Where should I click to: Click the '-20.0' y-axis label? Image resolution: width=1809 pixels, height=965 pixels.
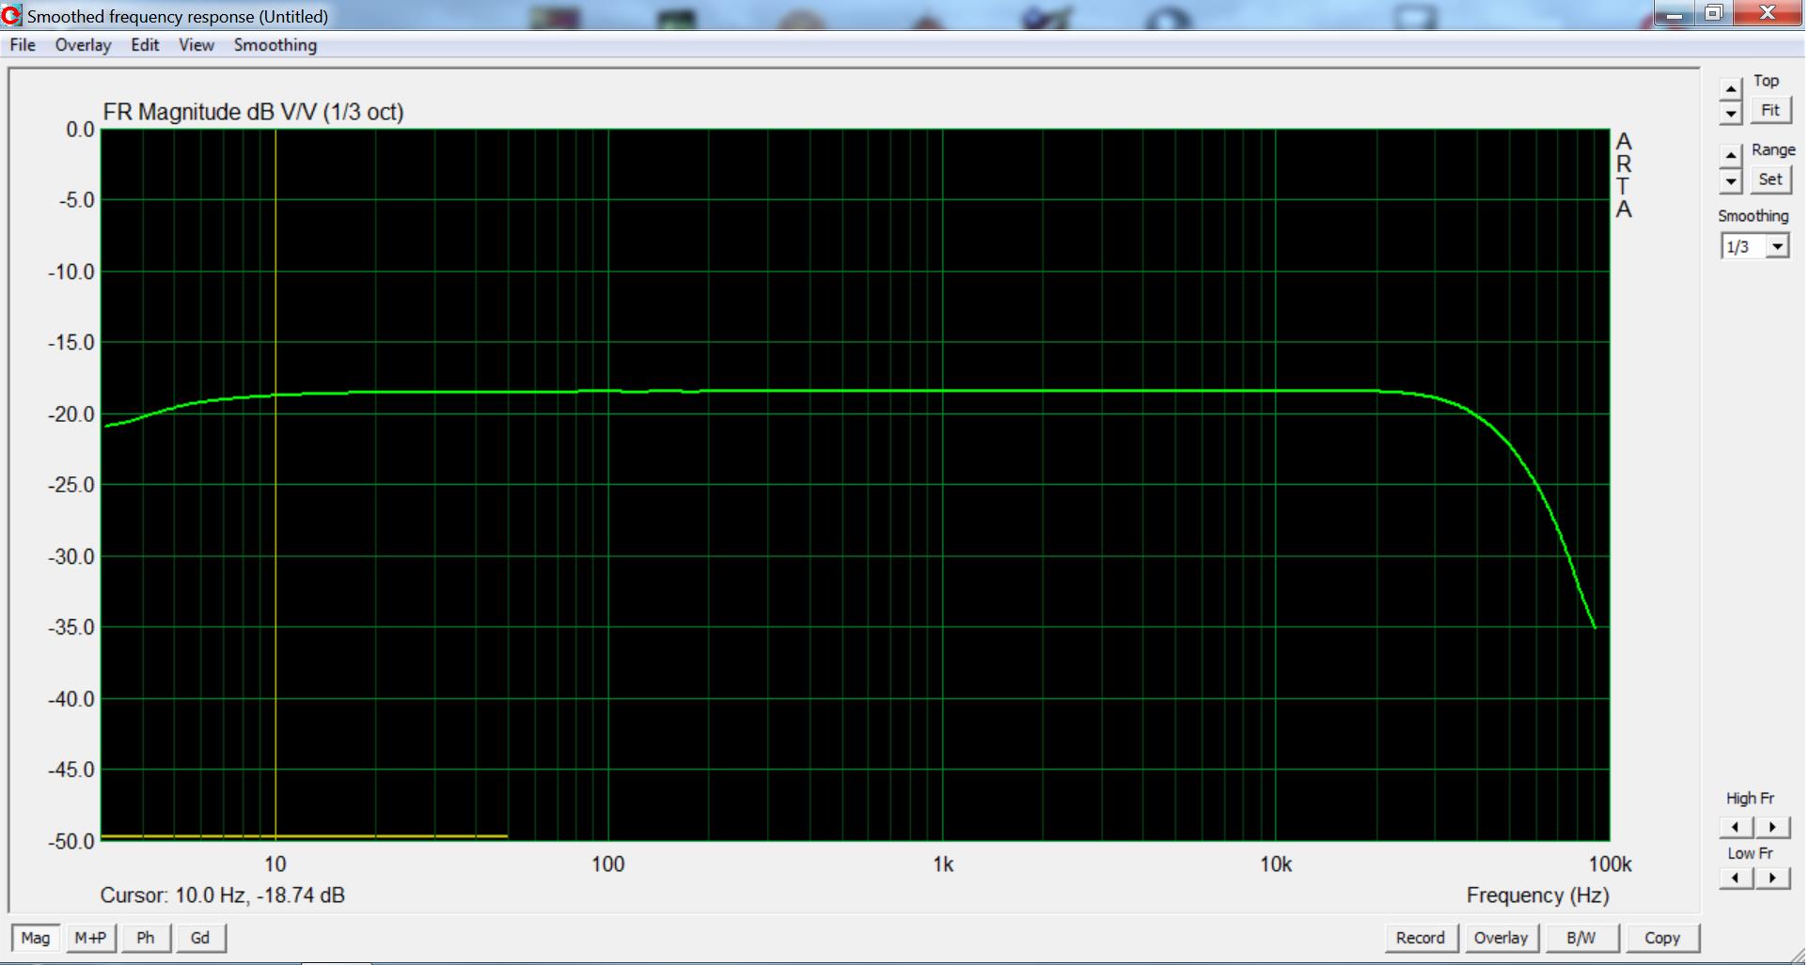click(72, 414)
